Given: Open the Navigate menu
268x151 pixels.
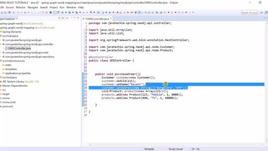Looking at the screenshot, I should point(33,8).
